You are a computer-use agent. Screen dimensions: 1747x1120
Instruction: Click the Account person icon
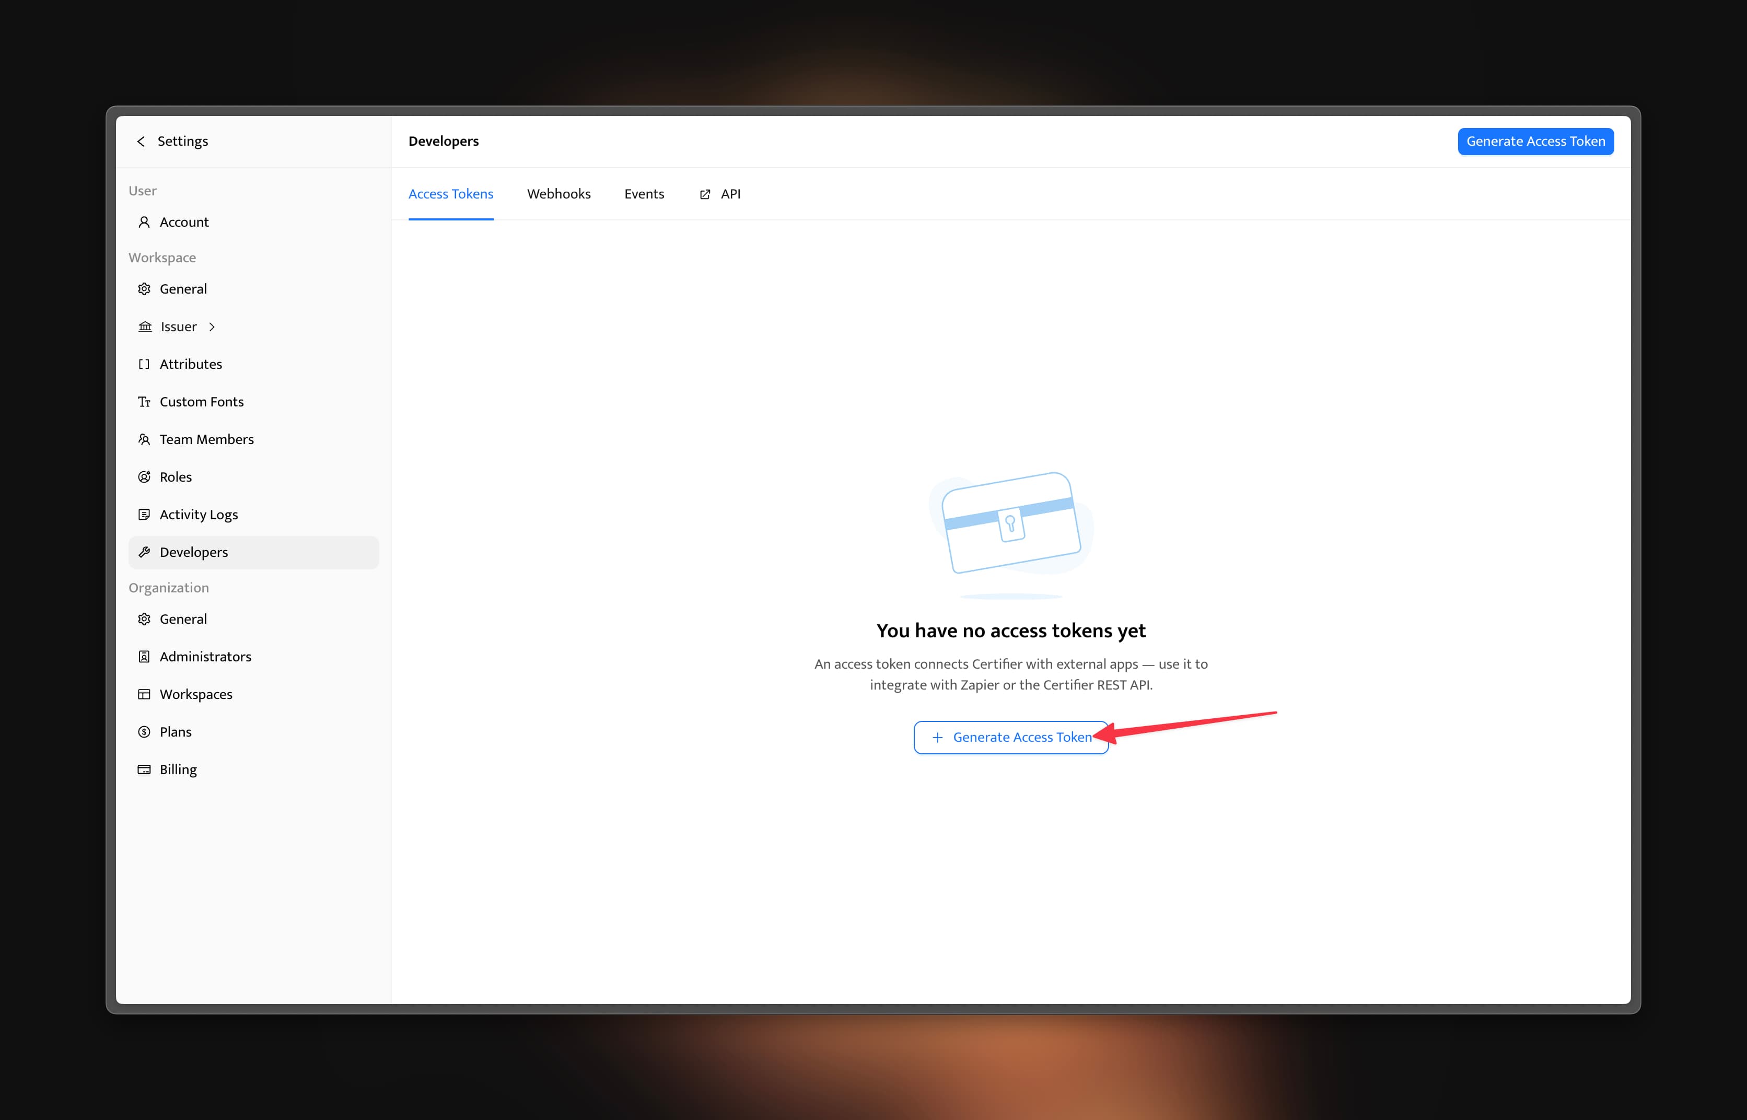coord(144,222)
